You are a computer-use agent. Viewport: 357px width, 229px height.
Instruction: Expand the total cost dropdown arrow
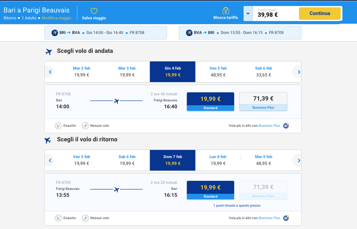[247, 14]
